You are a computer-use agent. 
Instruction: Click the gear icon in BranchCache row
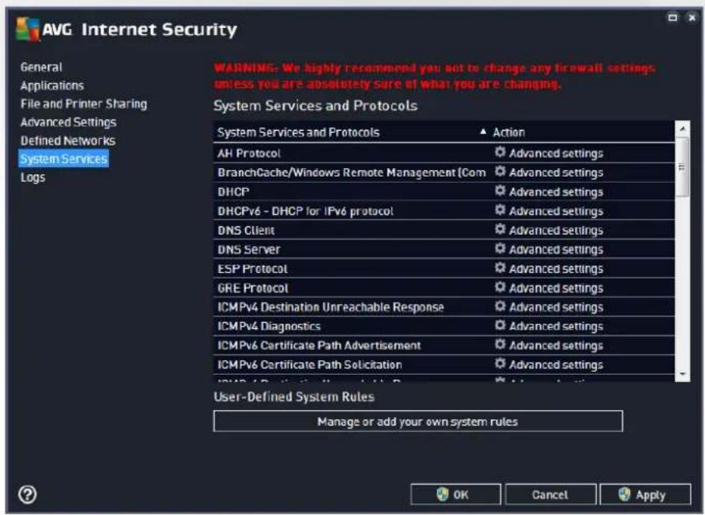(x=500, y=171)
